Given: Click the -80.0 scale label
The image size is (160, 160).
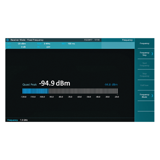Looking at the screenshot, I should 61,97.
